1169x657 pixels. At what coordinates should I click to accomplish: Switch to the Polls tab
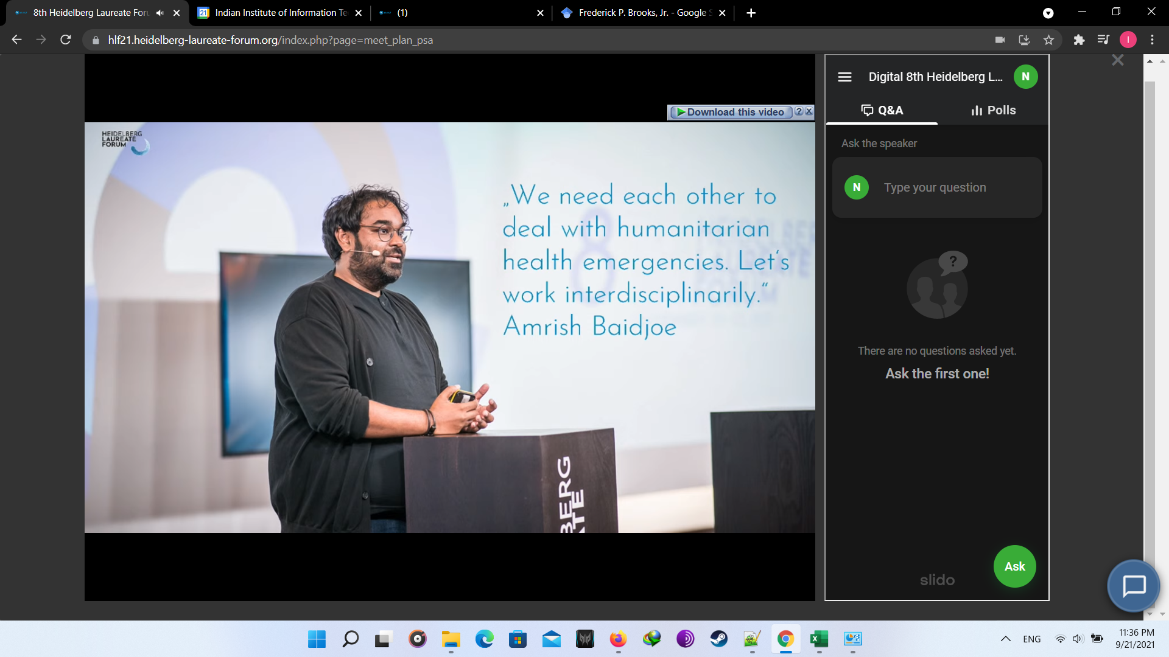point(993,110)
